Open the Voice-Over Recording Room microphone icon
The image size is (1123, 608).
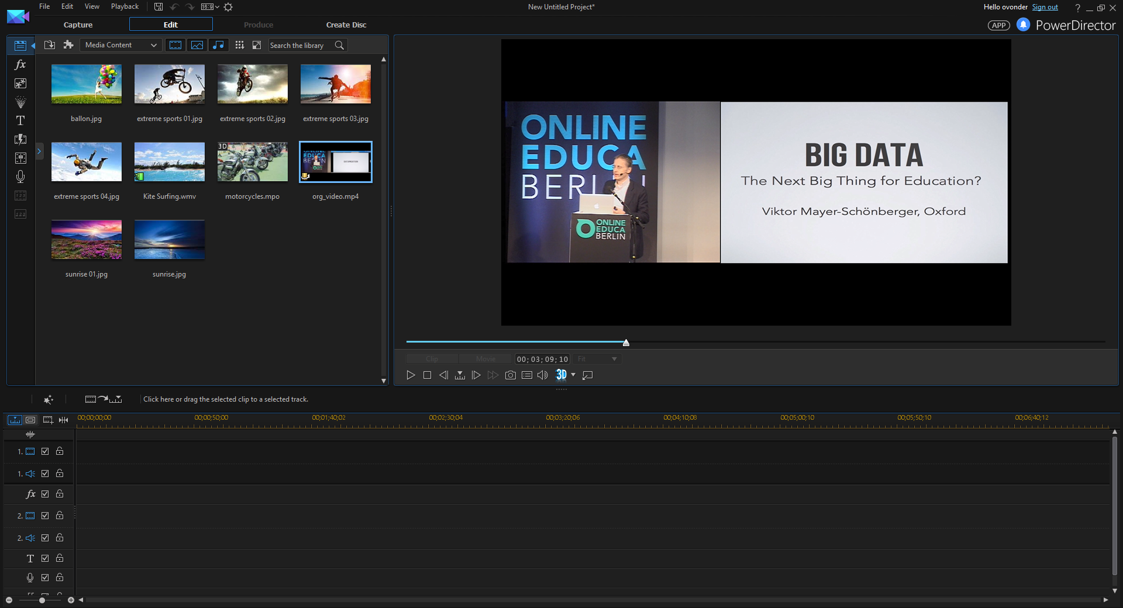click(x=20, y=177)
